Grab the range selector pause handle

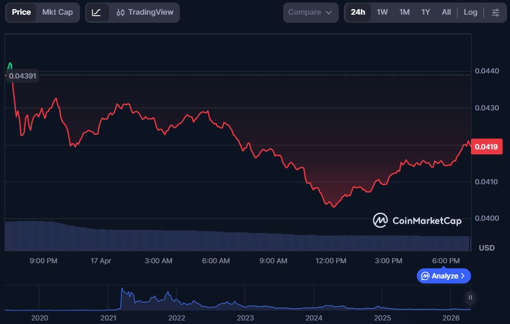tap(470, 298)
